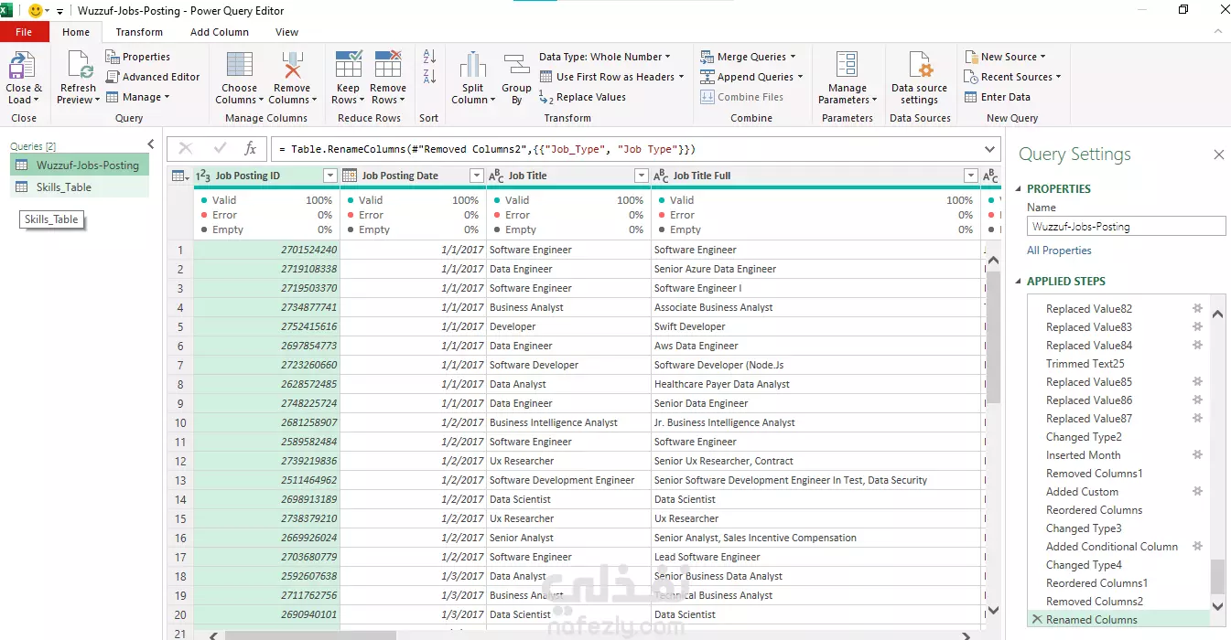Screen dimensions: 1231x640
Task: Select the Skills_Table query
Action: click(80, 187)
